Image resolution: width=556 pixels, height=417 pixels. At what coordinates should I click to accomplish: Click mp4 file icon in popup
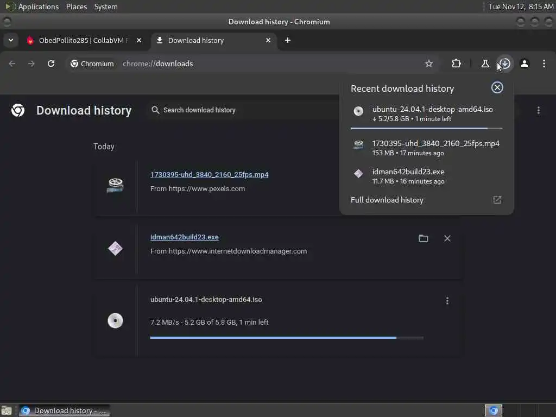click(x=358, y=144)
